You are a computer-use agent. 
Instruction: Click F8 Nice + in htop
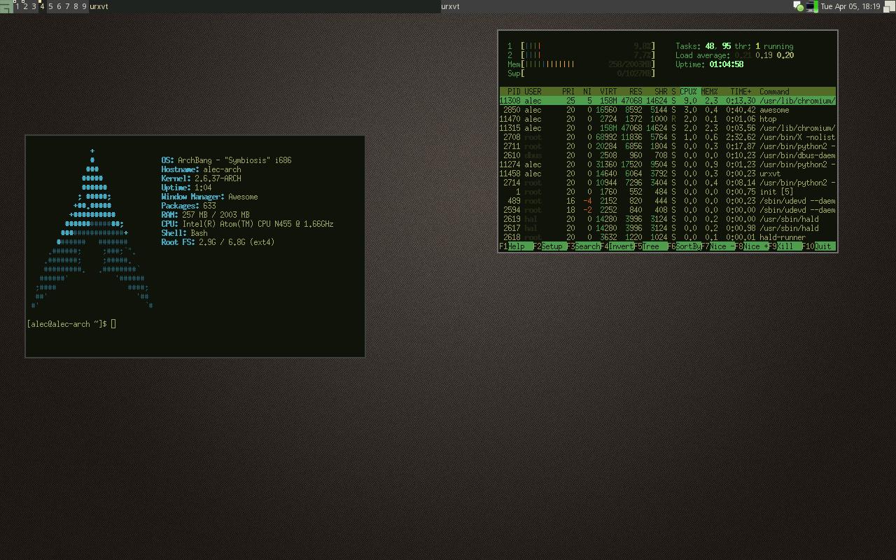(x=752, y=246)
